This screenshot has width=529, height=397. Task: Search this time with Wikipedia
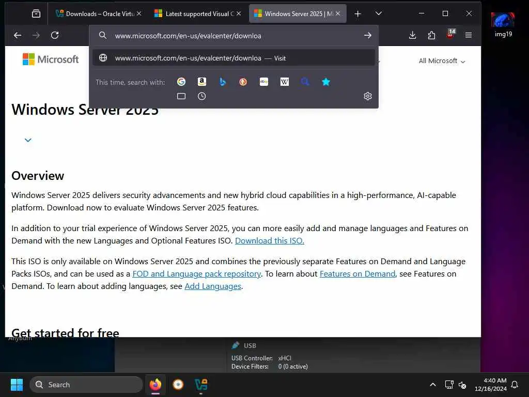(x=285, y=82)
